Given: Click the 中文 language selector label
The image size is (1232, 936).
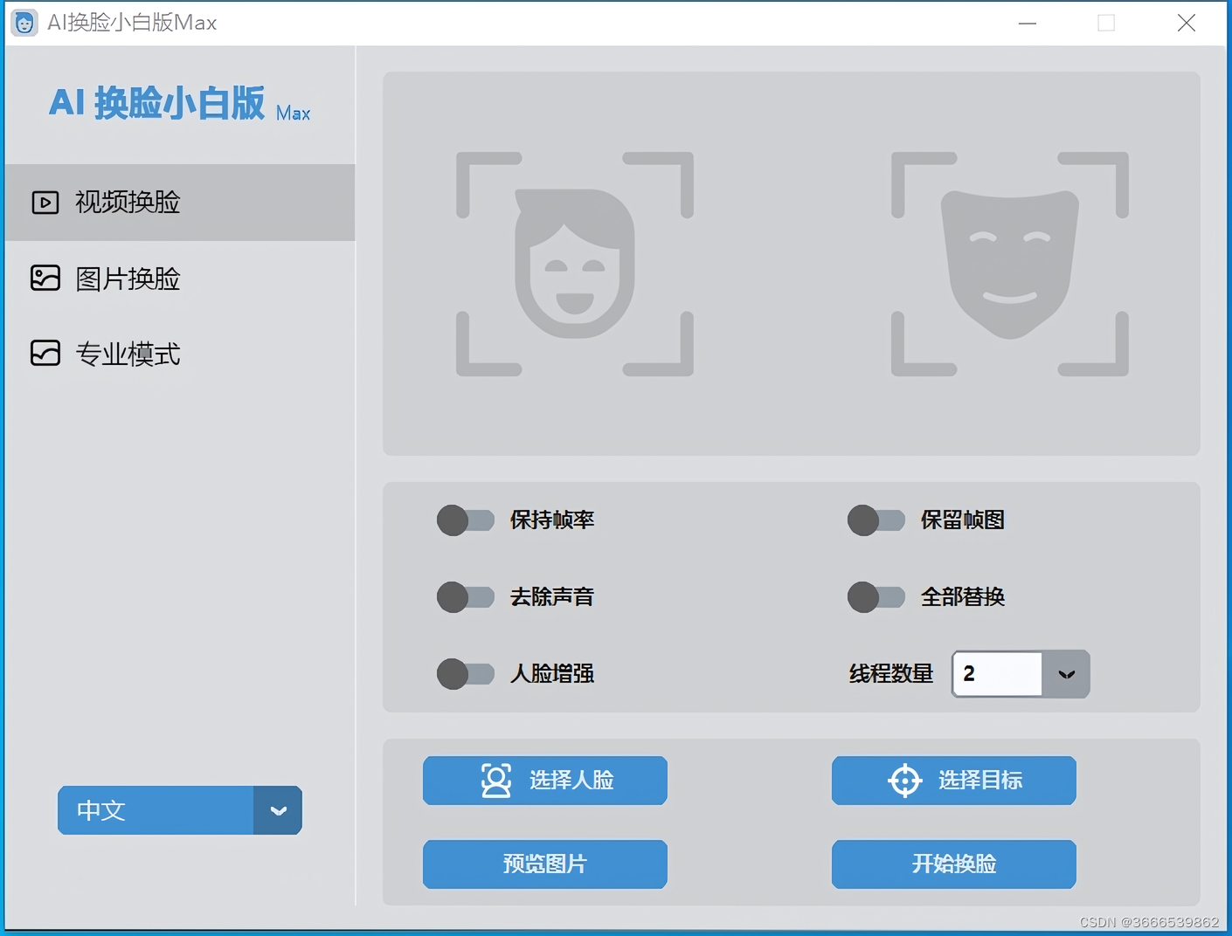Looking at the screenshot, I should tap(101, 810).
